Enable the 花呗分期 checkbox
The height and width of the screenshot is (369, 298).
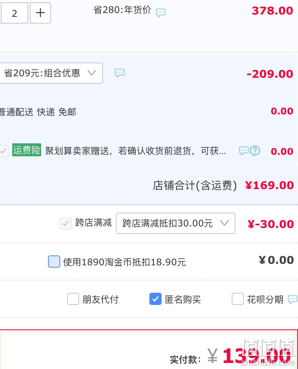(x=237, y=299)
